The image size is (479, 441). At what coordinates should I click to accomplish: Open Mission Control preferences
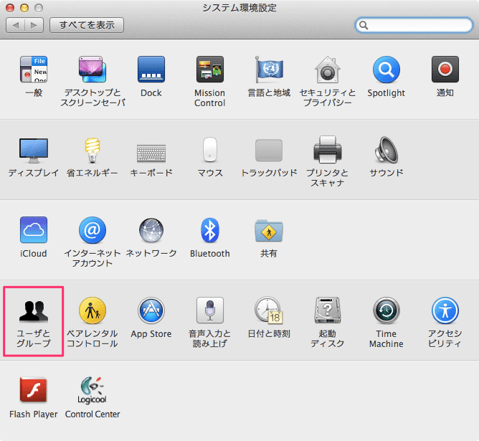210,70
